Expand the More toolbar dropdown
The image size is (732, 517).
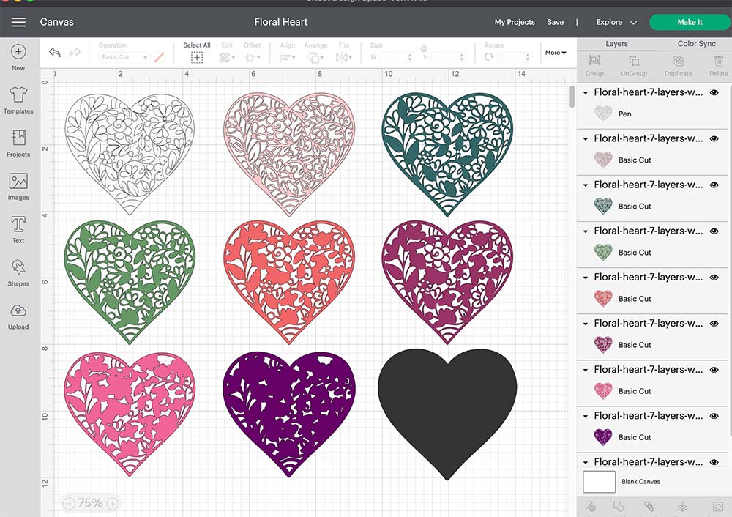tap(556, 53)
